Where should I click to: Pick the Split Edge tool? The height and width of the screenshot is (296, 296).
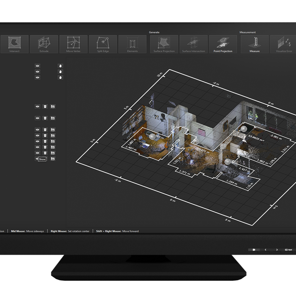click(103, 44)
